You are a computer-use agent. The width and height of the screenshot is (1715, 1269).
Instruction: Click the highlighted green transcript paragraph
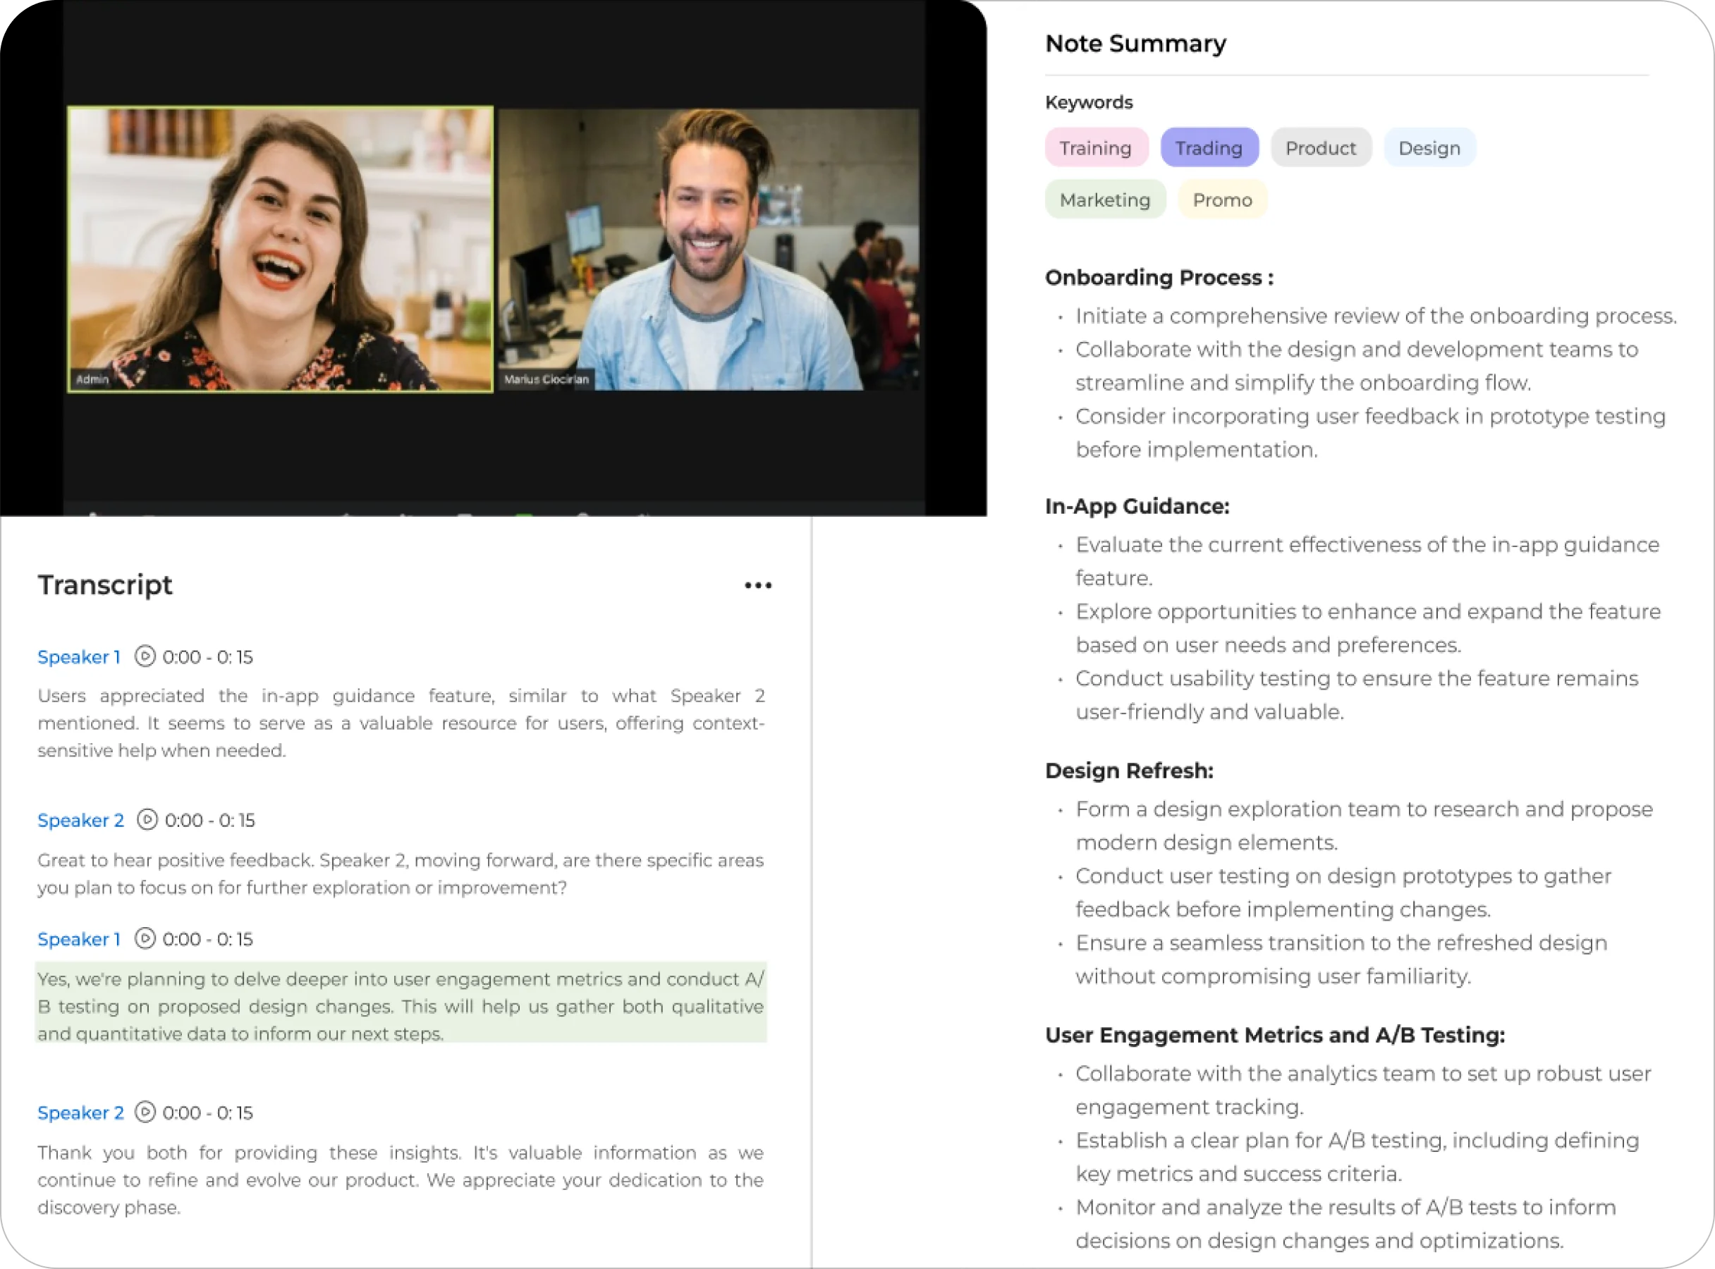click(401, 1005)
